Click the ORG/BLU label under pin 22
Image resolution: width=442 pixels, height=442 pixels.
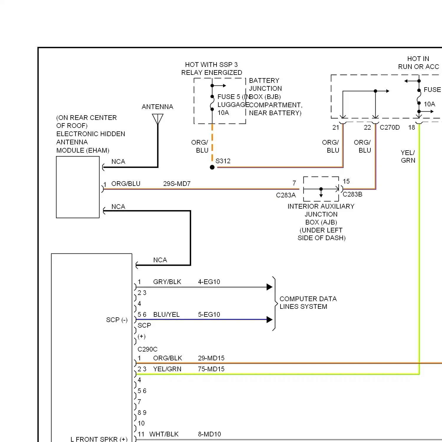(x=362, y=146)
